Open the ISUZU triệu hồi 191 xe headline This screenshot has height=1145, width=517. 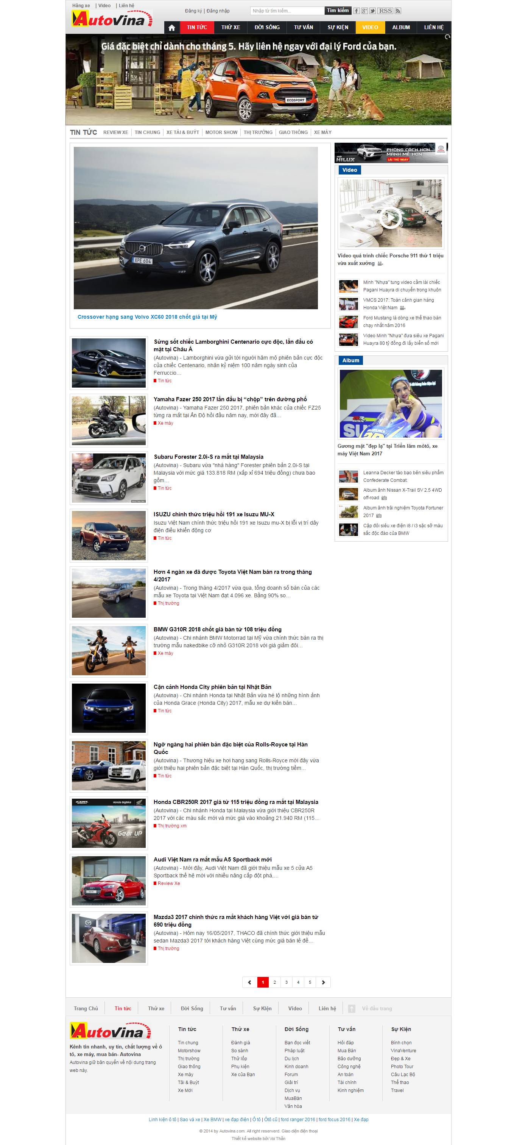click(214, 514)
